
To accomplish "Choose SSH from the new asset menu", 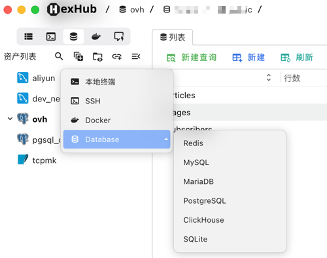I will (116, 101).
